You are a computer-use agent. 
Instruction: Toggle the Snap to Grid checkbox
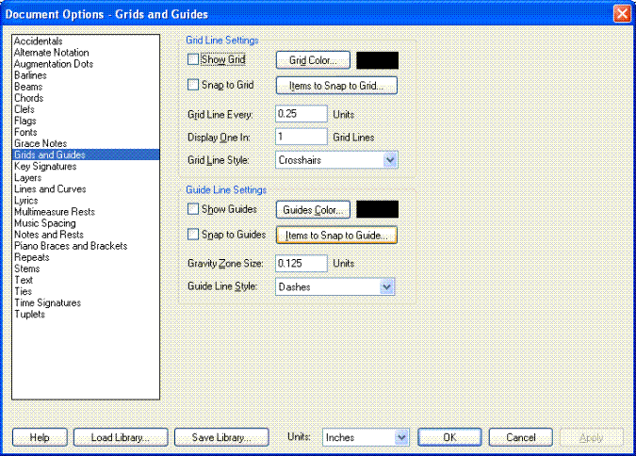[x=194, y=86]
